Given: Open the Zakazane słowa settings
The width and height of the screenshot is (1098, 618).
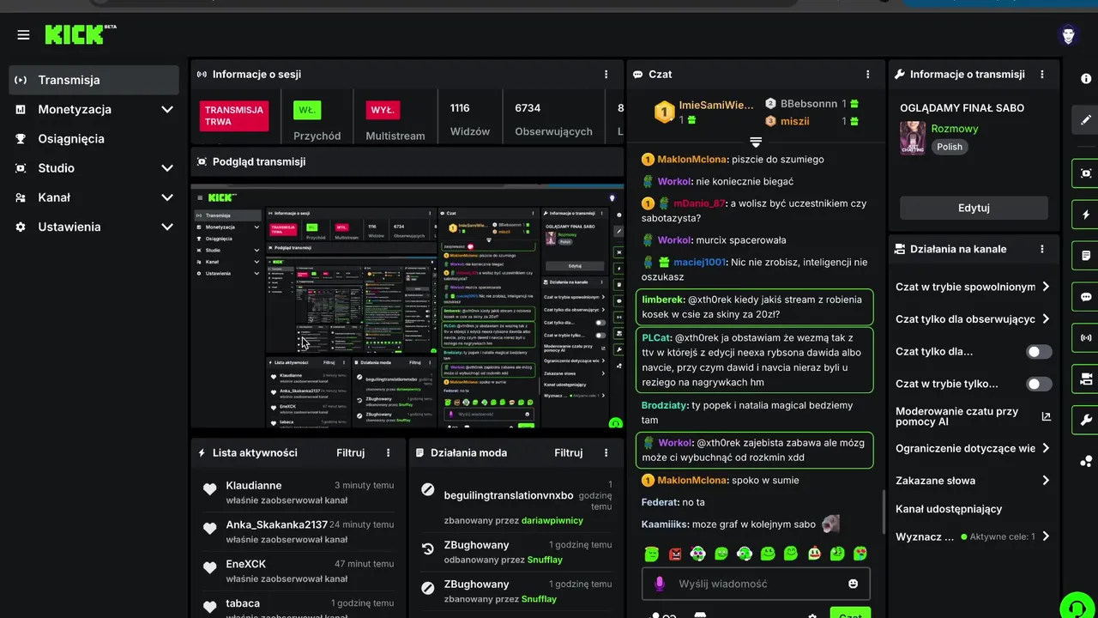Looking at the screenshot, I should pos(973,481).
